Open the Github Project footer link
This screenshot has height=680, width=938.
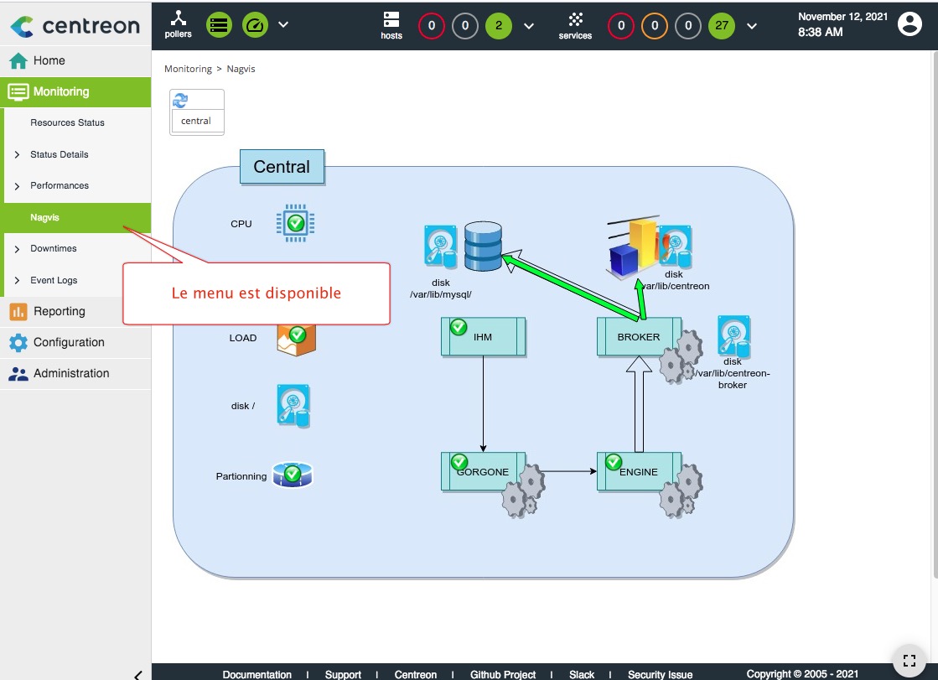click(x=503, y=674)
